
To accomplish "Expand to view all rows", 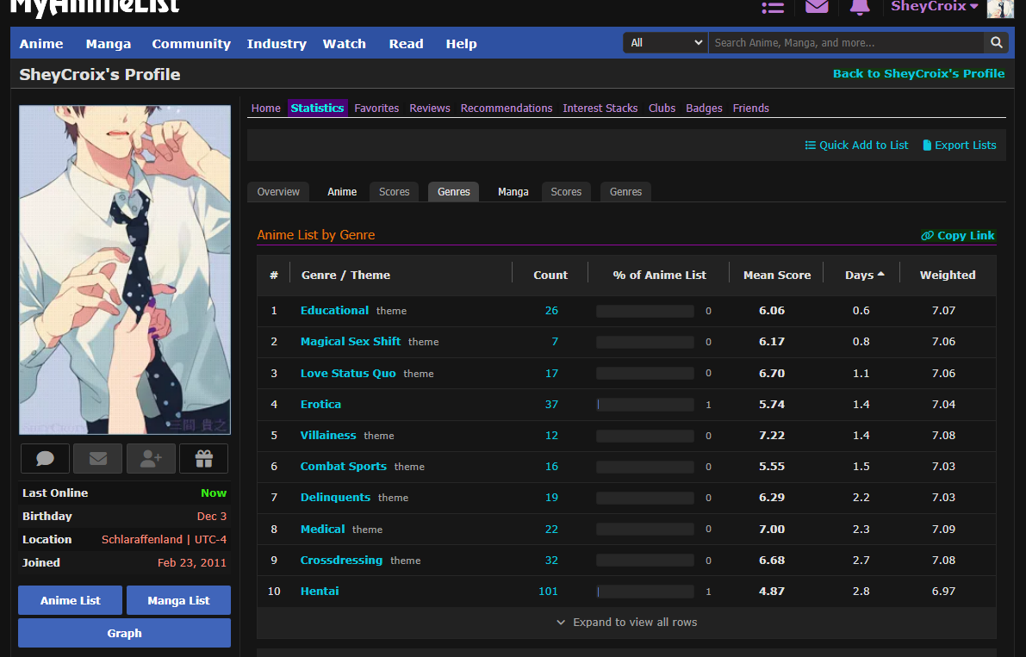I will pos(626,623).
